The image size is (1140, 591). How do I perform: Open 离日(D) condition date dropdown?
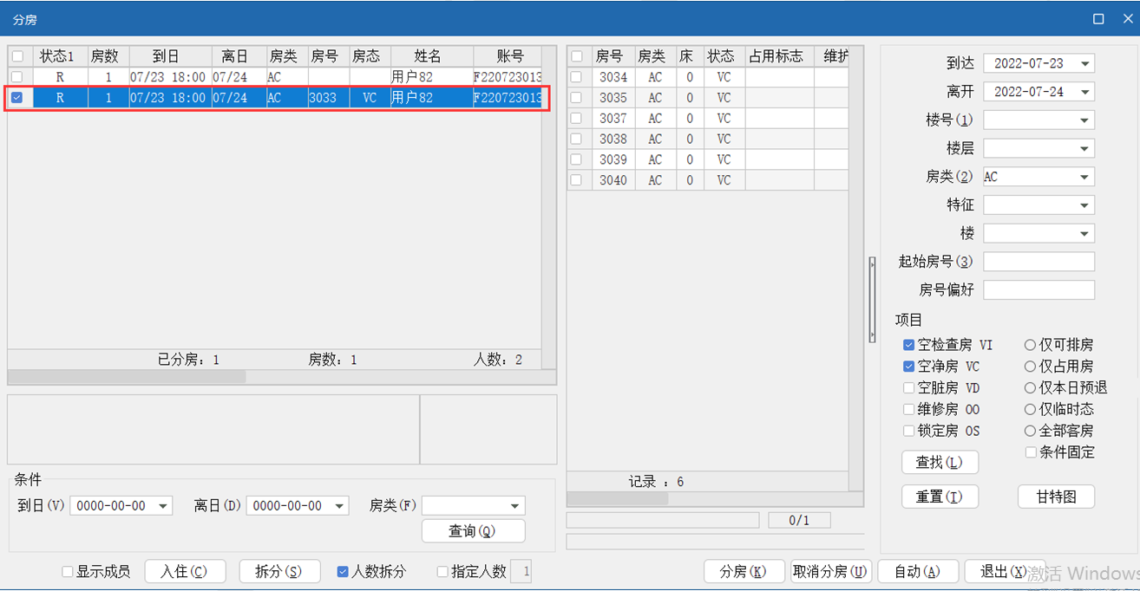tap(340, 506)
